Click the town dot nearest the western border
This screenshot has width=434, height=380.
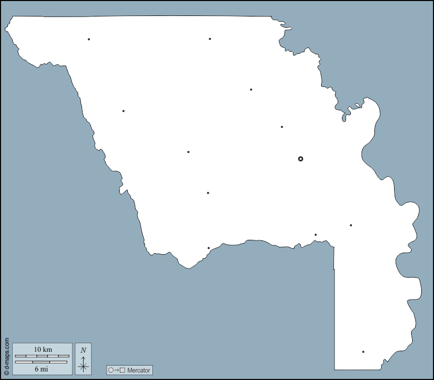click(x=123, y=111)
